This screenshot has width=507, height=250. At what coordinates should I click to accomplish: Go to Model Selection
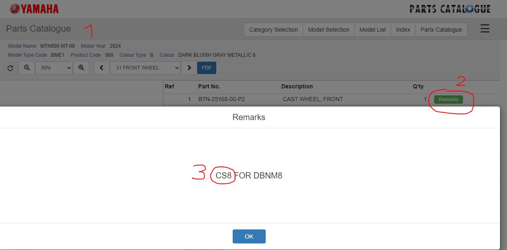point(329,30)
